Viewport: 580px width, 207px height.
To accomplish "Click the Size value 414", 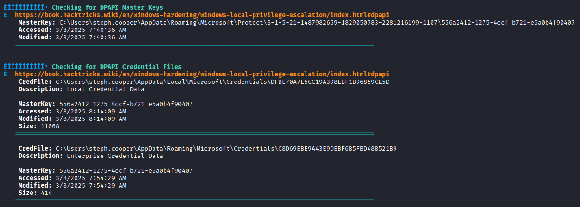I will (x=46, y=193).
